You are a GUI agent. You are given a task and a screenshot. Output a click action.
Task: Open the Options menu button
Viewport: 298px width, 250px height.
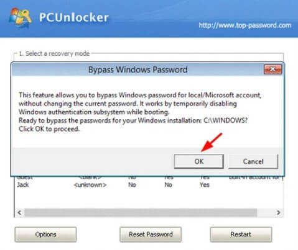(x=45, y=234)
